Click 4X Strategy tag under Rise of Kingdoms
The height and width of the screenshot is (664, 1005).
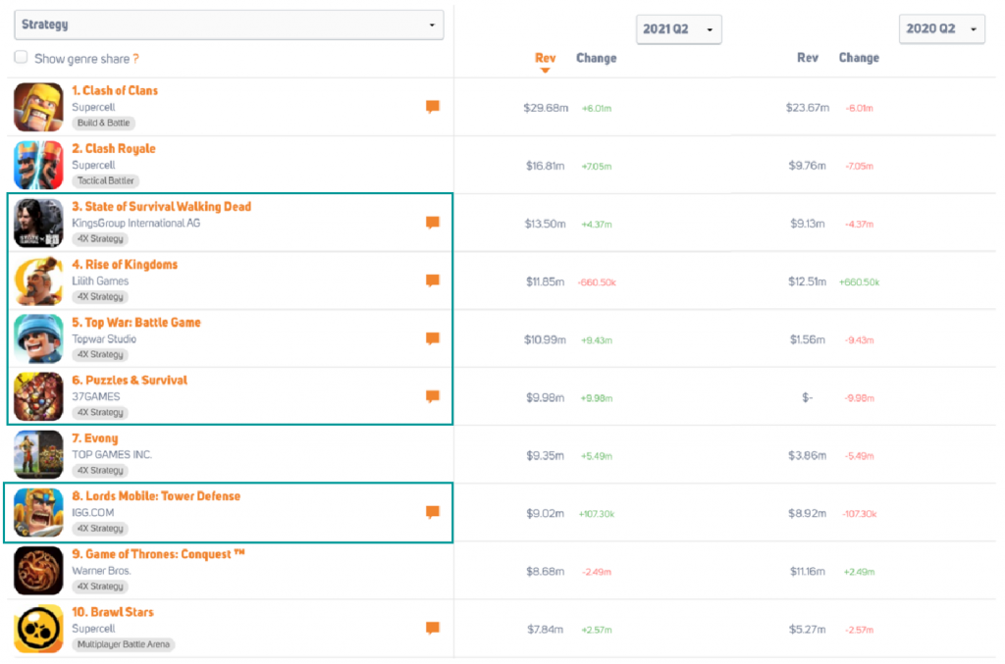[100, 297]
